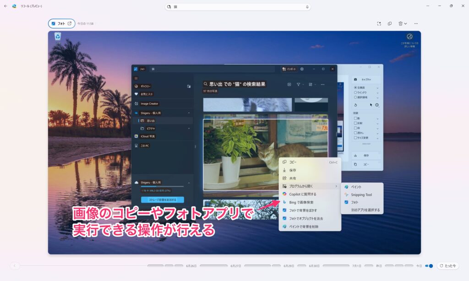This screenshot has height=281, width=469.
Task: Click the Recycle Bin icon on the snapshot desktop
Action: point(57,37)
